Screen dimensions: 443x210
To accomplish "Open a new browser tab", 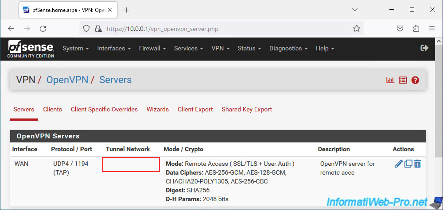I will (127, 10).
